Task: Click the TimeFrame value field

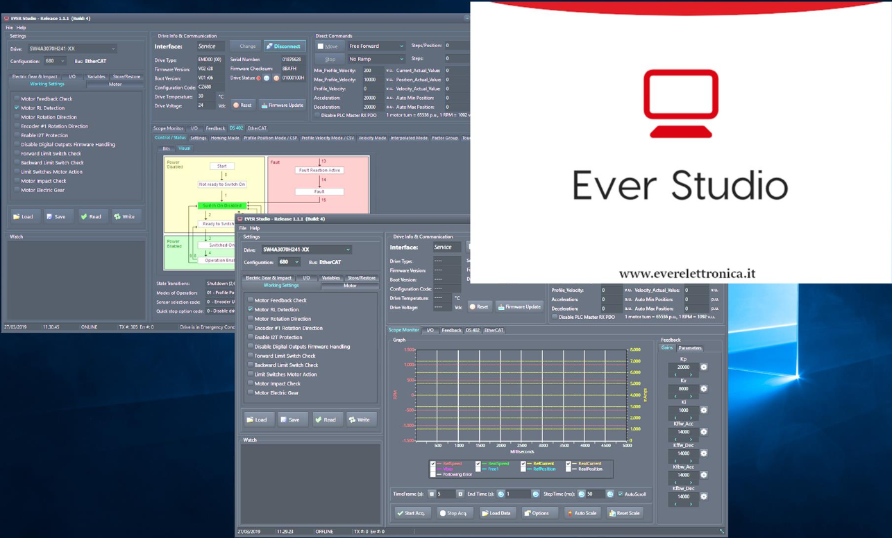Action: tap(445, 494)
